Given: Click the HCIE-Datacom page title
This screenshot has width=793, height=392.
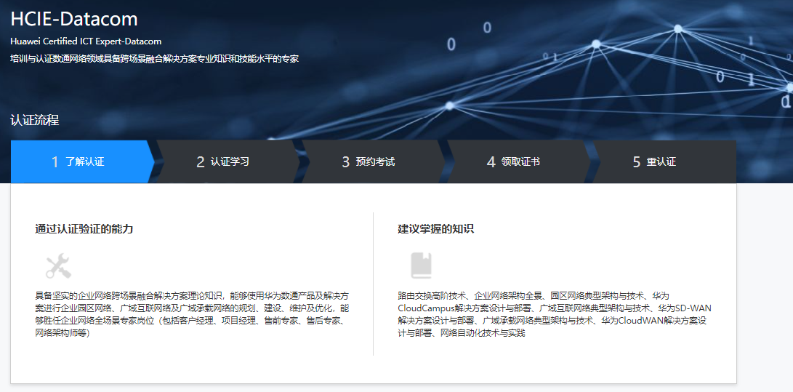Looking at the screenshot, I should (74, 19).
